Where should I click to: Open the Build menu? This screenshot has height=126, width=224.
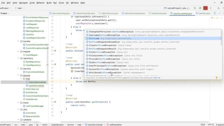[49, 3]
